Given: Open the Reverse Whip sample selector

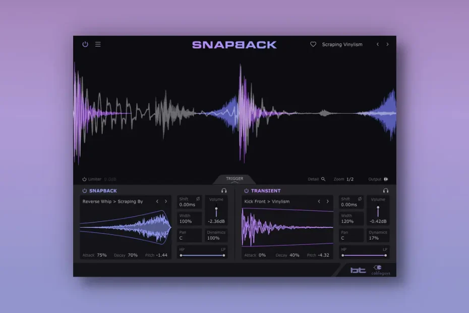Looking at the screenshot, I should point(112,201).
